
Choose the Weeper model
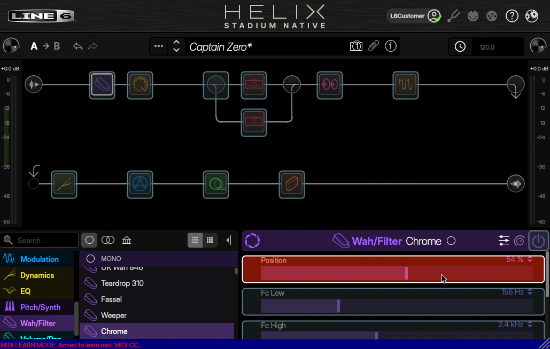(x=157, y=315)
